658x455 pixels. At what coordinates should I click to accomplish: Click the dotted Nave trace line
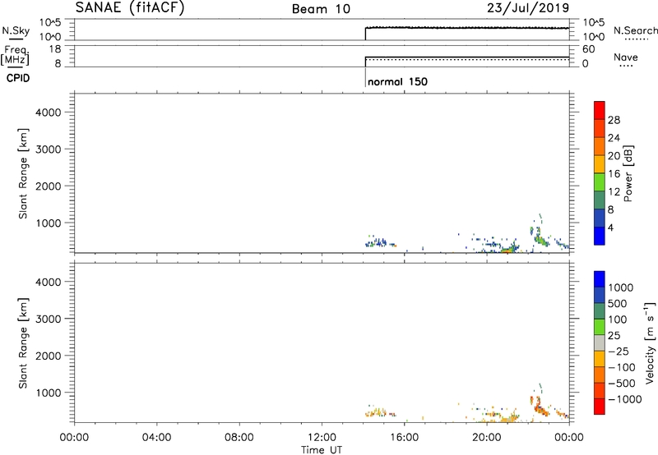click(x=467, y=60)
